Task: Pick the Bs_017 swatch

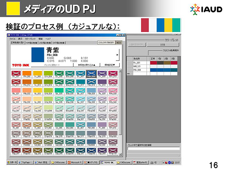Action: pyautogui.click(x=81, y=83)
